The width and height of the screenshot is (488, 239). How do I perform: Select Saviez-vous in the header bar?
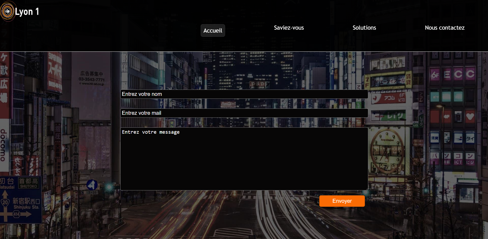coord(289,28)
